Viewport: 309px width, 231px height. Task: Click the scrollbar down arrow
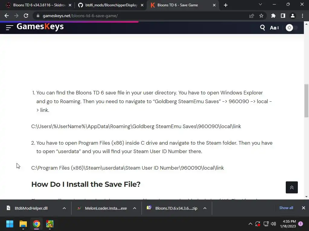tap(306, 197)
